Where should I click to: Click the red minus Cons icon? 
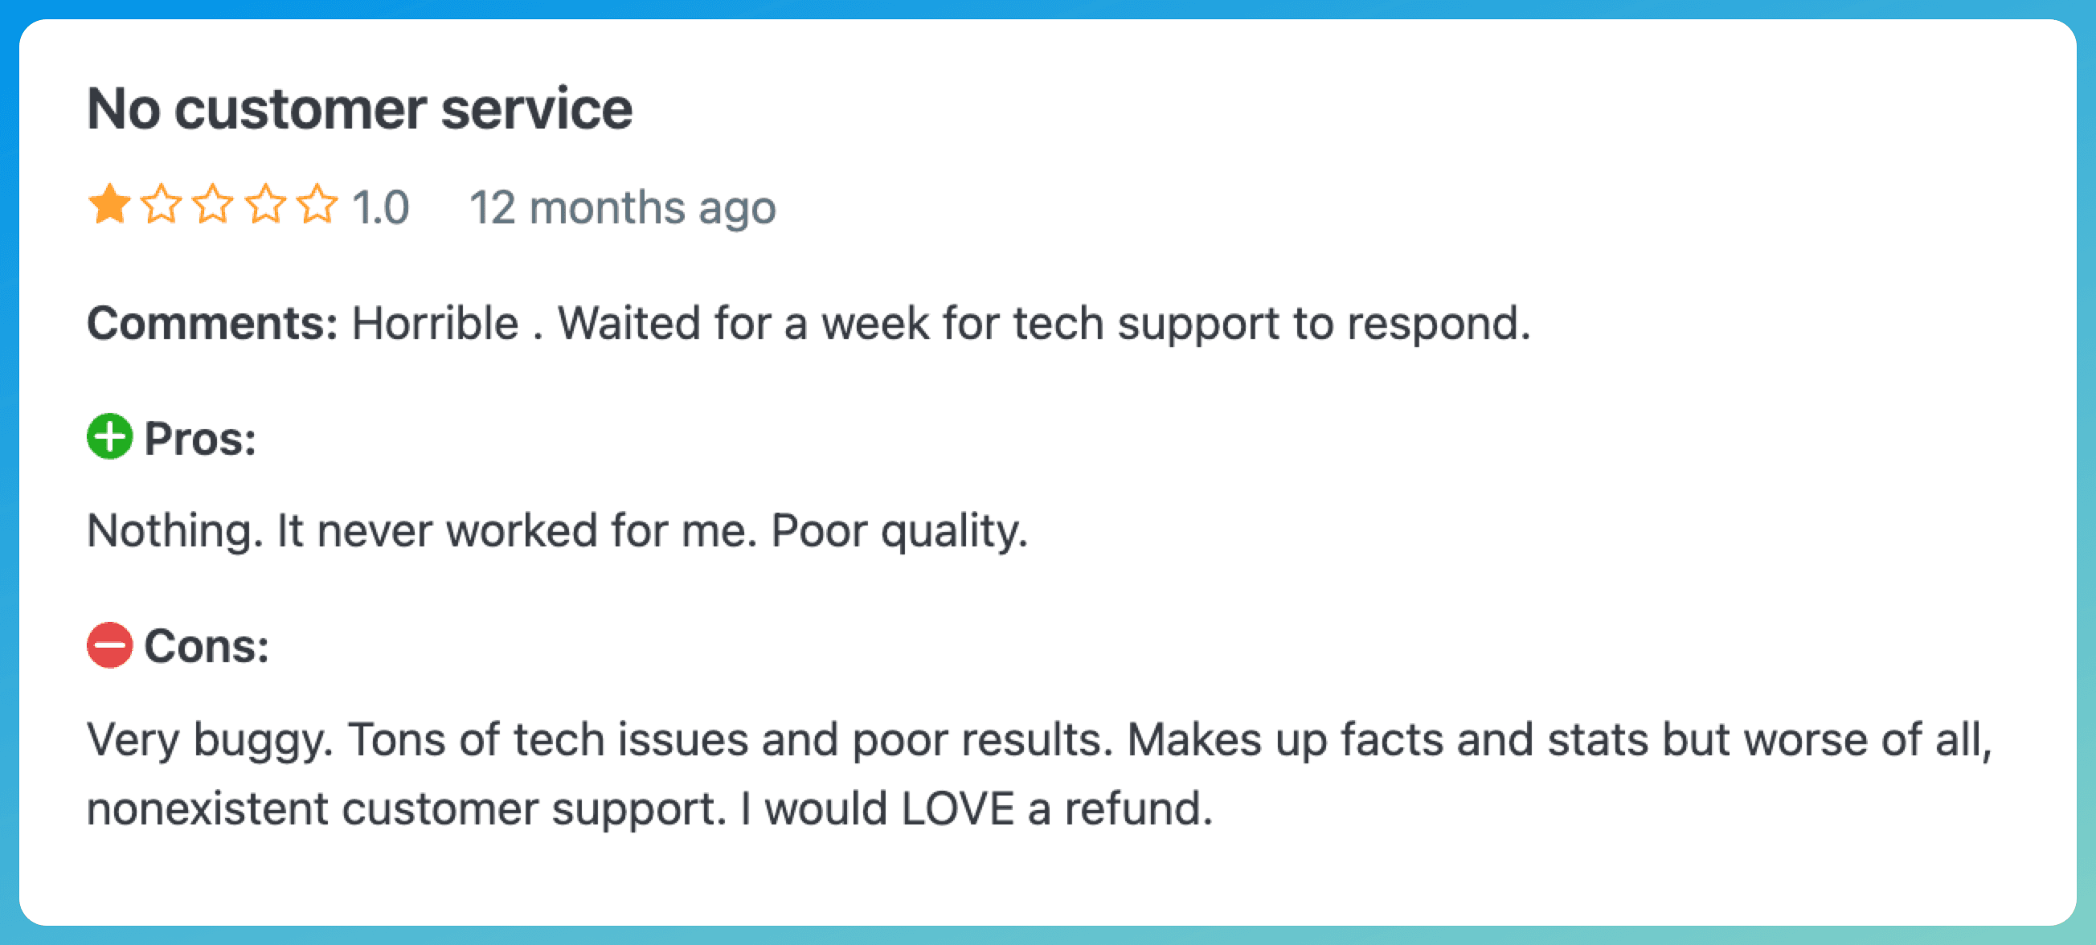click(110, 646)
